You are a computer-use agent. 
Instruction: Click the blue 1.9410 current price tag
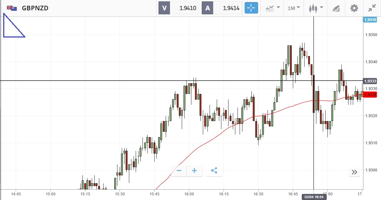pyautogui.click(x=370, y=20)
